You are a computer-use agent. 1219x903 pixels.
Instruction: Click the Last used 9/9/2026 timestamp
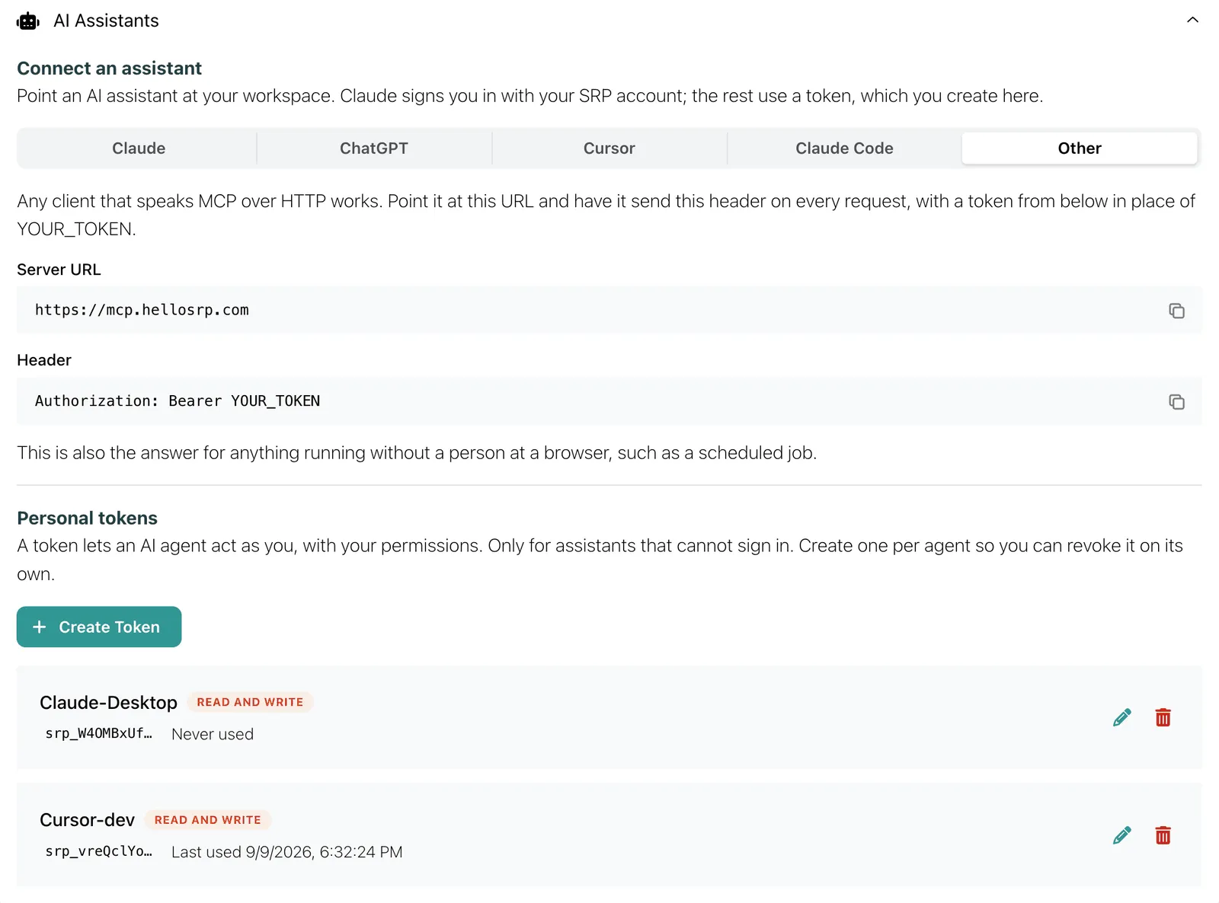[x=287, y=853]
